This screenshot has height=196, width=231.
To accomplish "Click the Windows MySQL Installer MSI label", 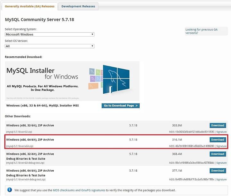I will point(42,106).
